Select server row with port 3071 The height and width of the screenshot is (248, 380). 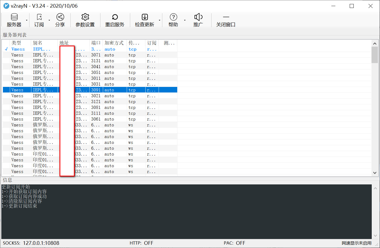(x=90, y=55)
